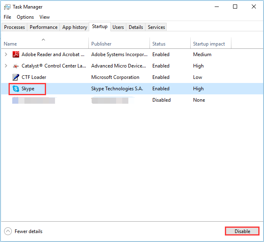264x242 pixels.
Task: Click Enabled status in Adobe Reader row
Action: 161,55
